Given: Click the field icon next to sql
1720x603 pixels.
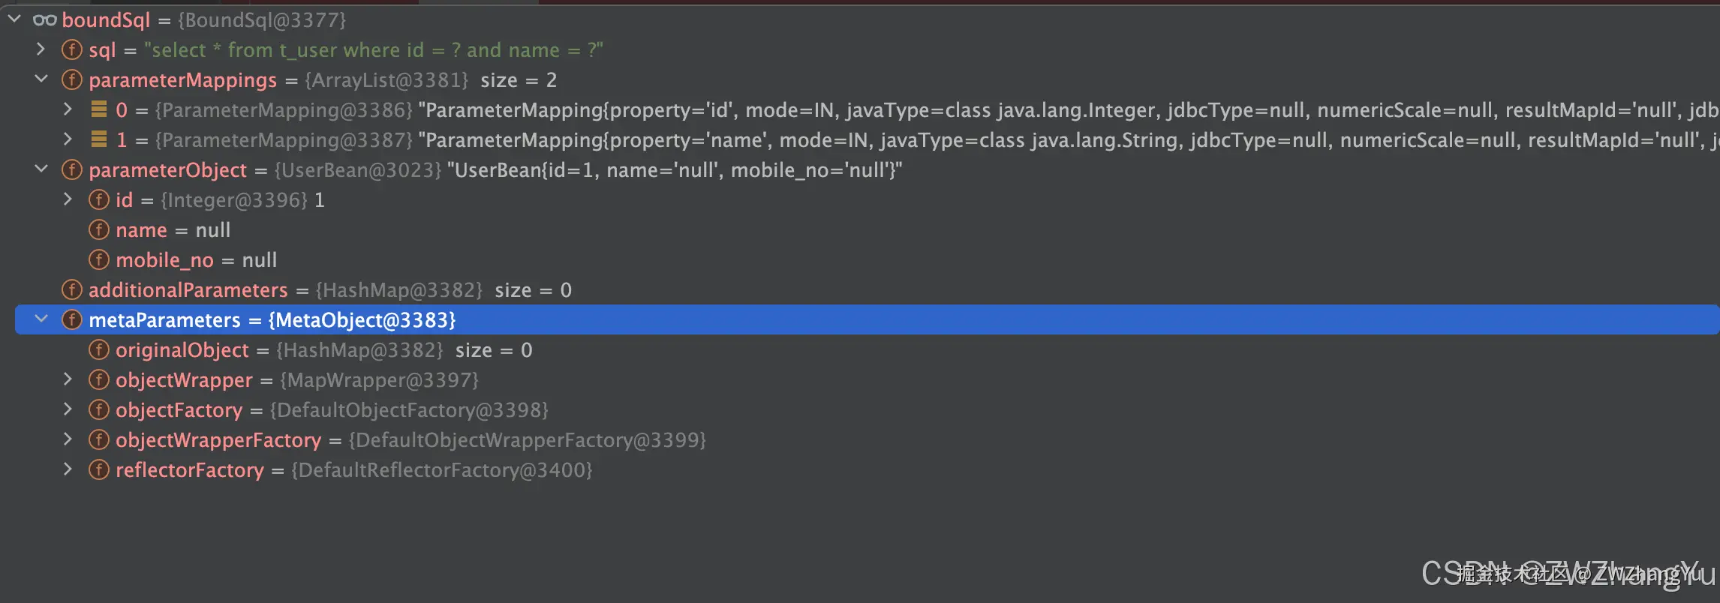Looking at the screenshot, I should pos(71,50).
